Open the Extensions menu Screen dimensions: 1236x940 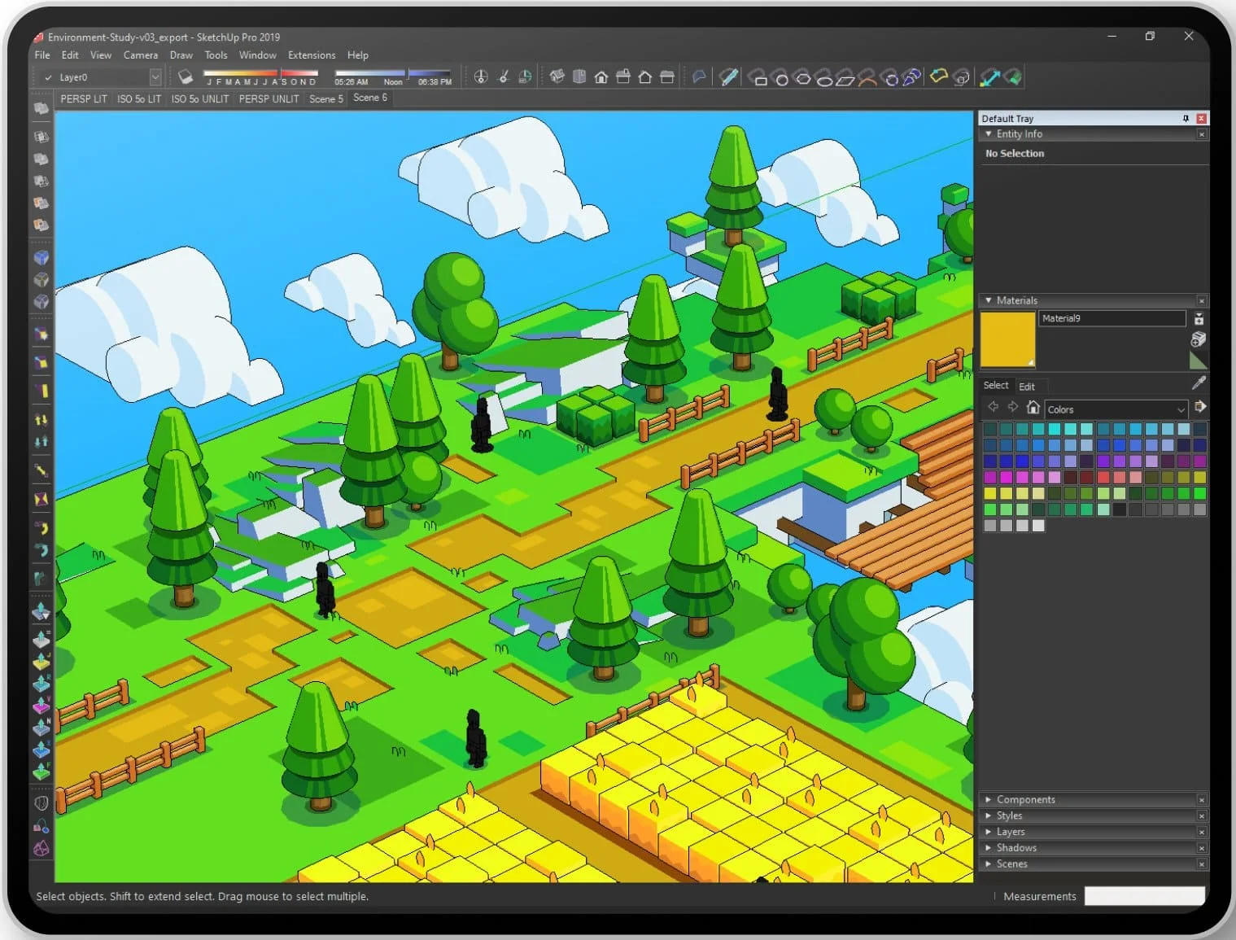click(x=311, y=55)
